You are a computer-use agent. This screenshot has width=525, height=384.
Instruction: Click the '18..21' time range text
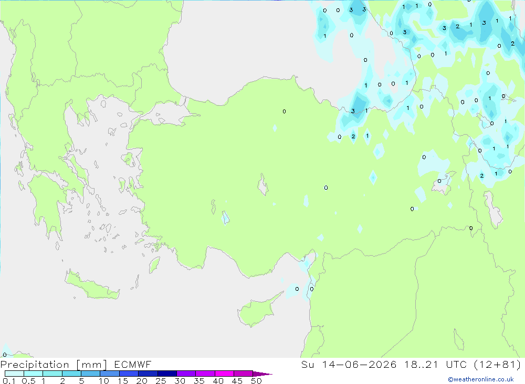click(x=421, y=364)
